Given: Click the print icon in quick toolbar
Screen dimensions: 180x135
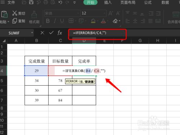Looking at the screenshot, I should [46, 2].
